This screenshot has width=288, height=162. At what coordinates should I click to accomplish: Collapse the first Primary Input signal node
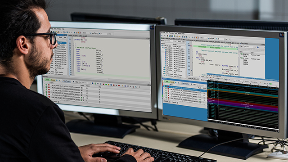(x=241, y=54)
